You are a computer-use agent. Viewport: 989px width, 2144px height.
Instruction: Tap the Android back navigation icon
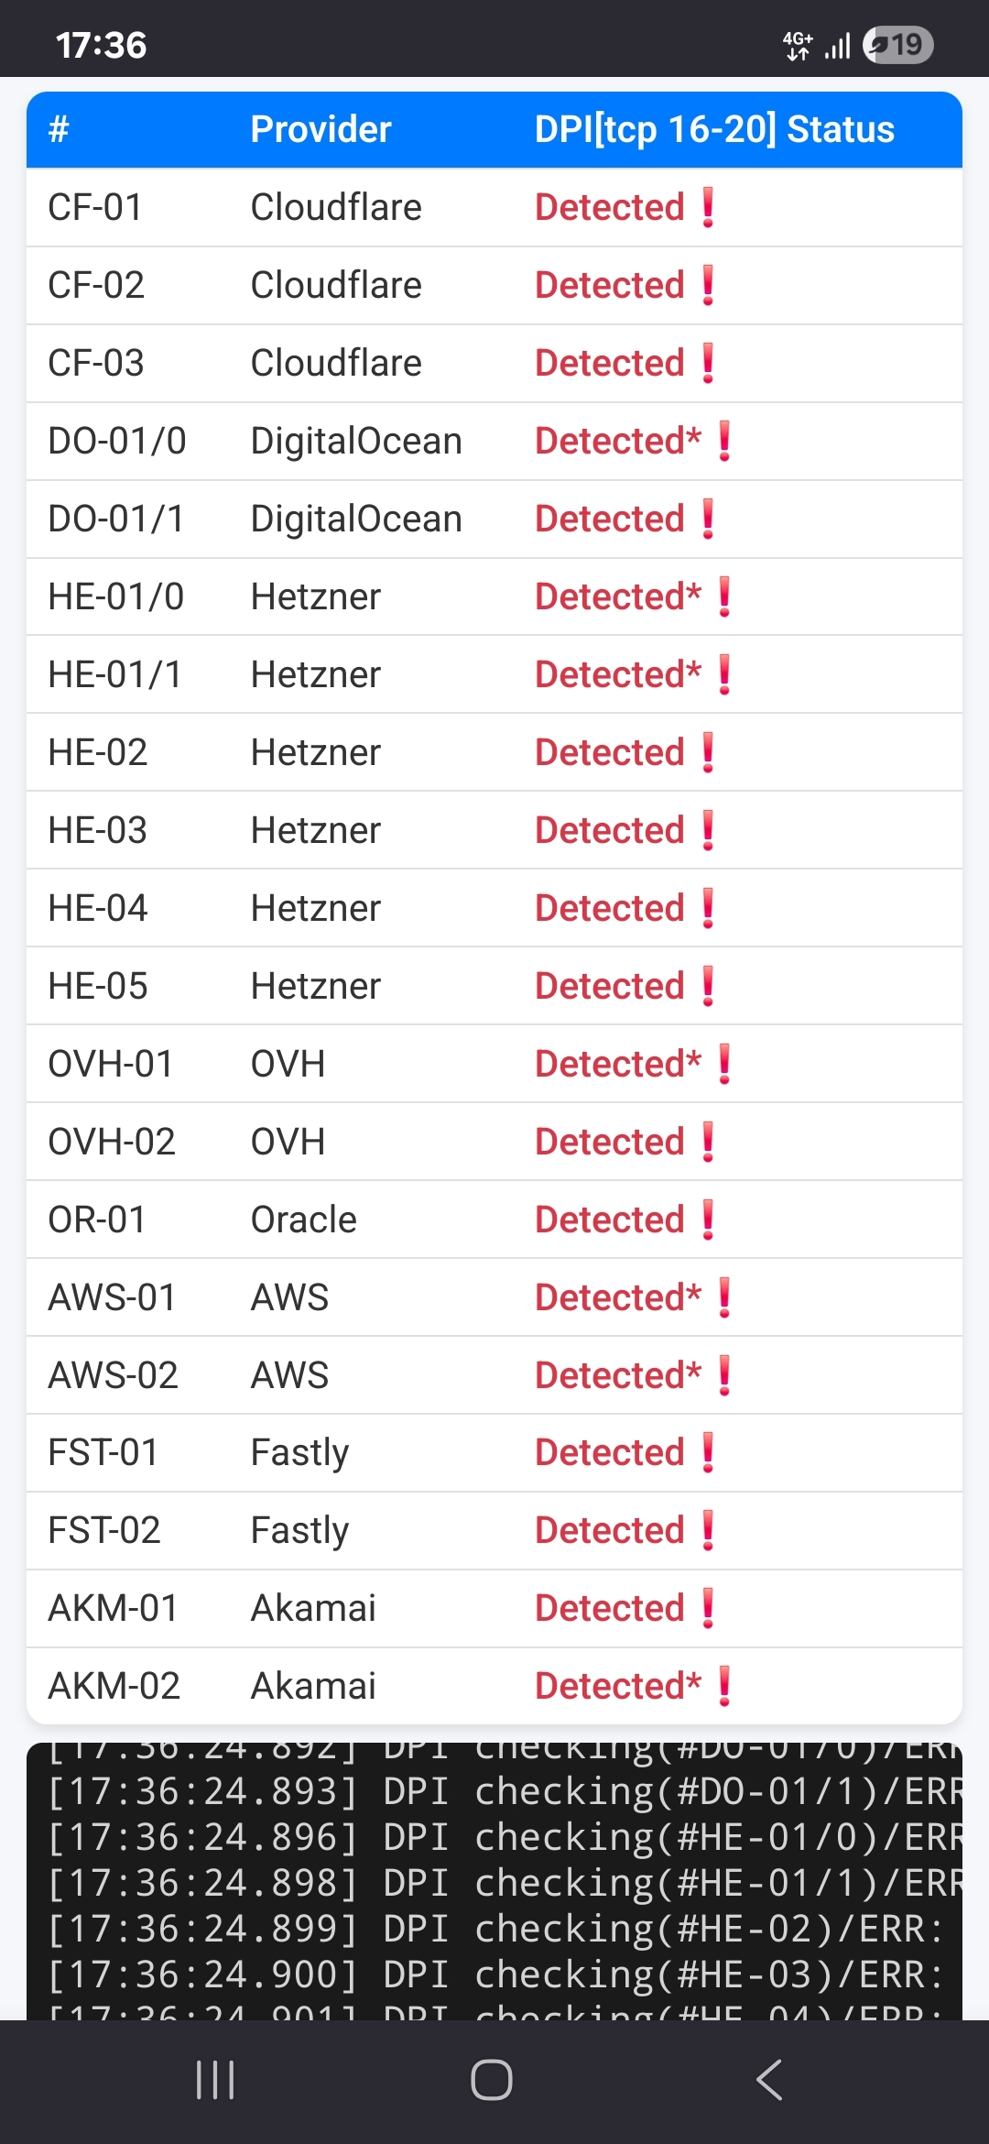[769, 2080]
